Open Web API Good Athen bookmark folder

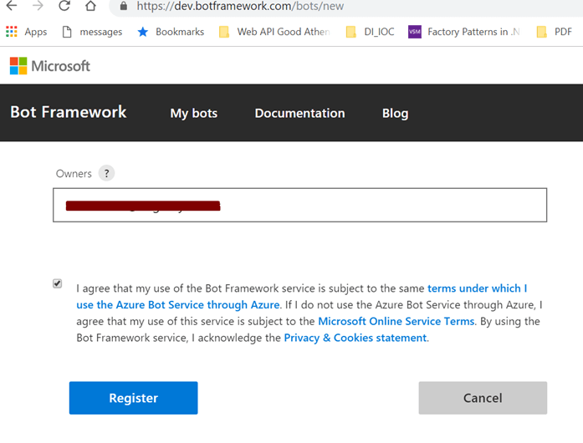[x=274, y=32]
